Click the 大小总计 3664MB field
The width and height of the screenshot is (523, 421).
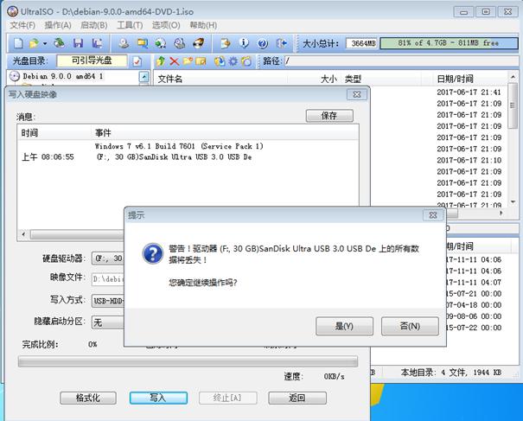click(x=362, y=43)
